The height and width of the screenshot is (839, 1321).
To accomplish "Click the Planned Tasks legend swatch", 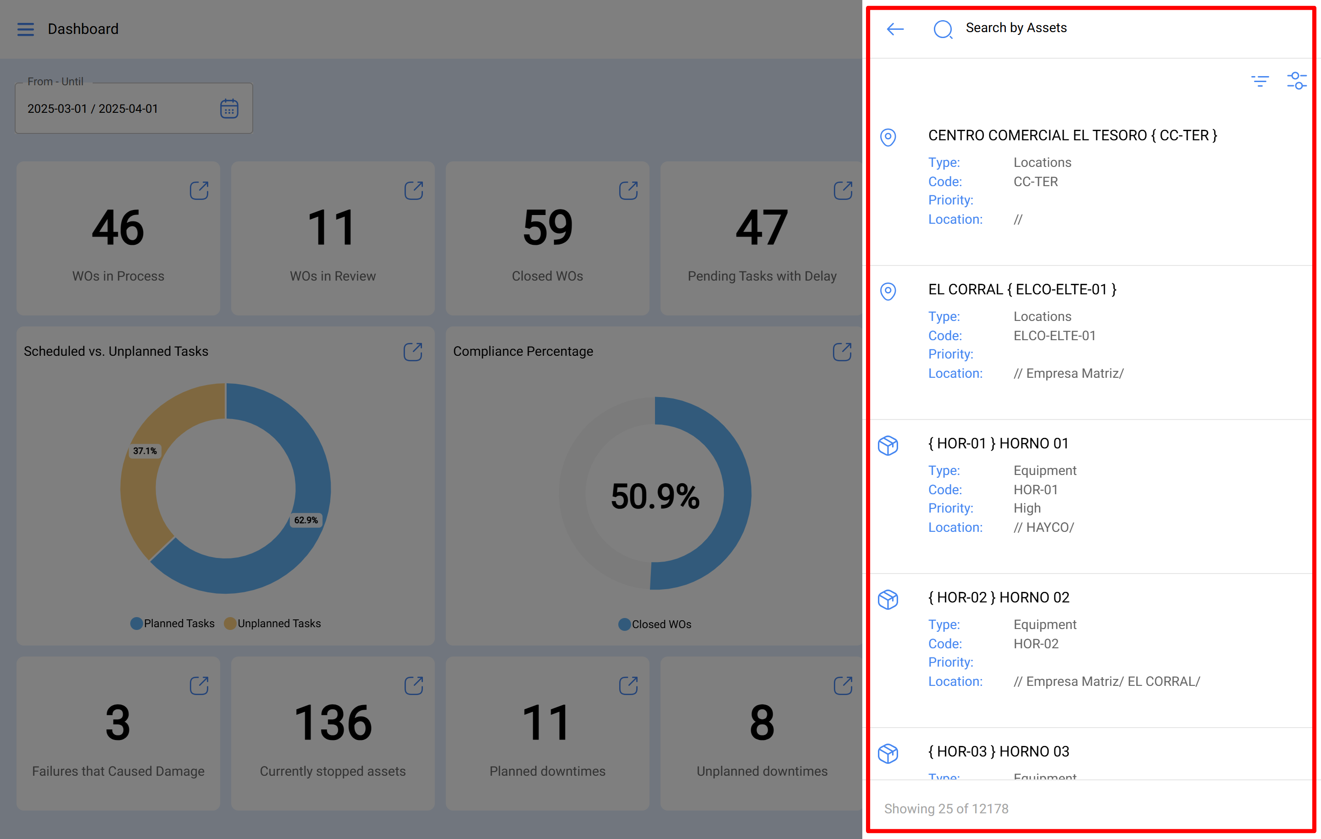I will tap(137, 624).
